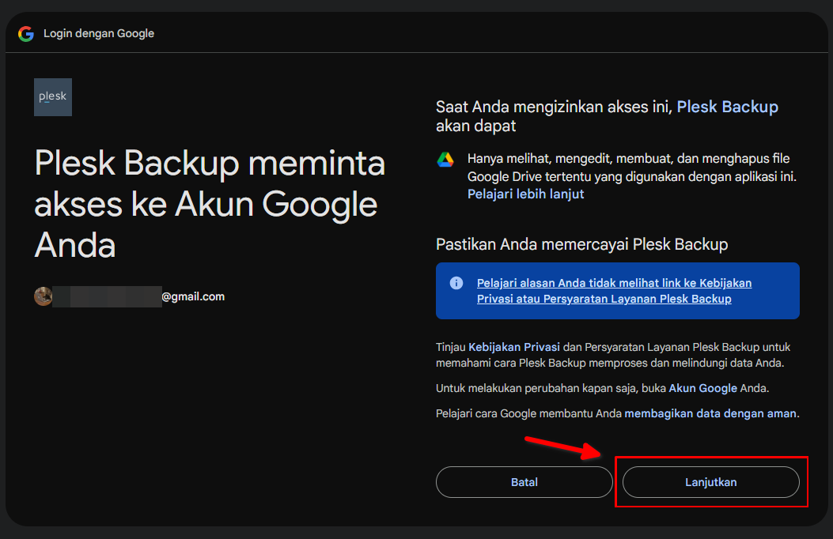This screenshot has width=833, height=539.
Task: Open the Pelajari lebih lanjut link
Action: click(x=525, y=194)
